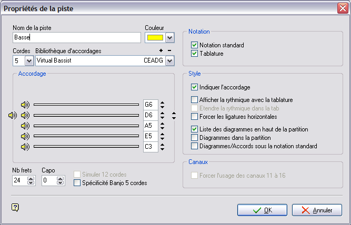The width and height of the screenshot is (351, 225).
Task: Expand the Cordes number dropdown
Action: coord(29,61)
